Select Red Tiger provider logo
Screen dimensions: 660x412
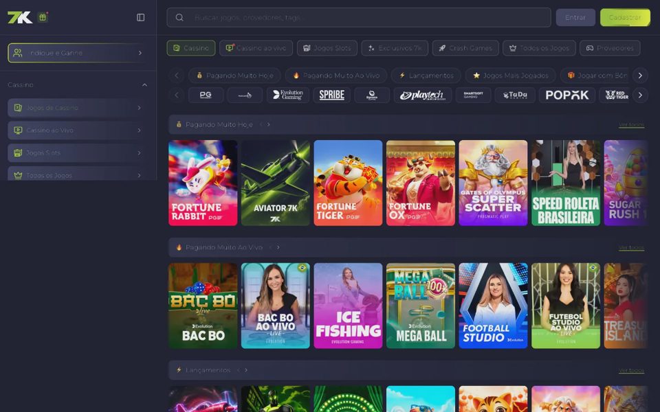616,95
